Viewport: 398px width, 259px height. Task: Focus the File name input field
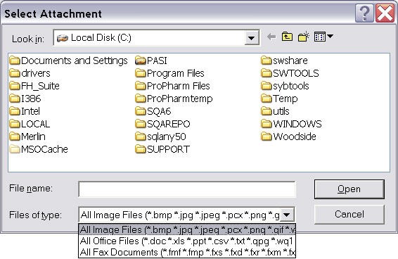point(187,189)
